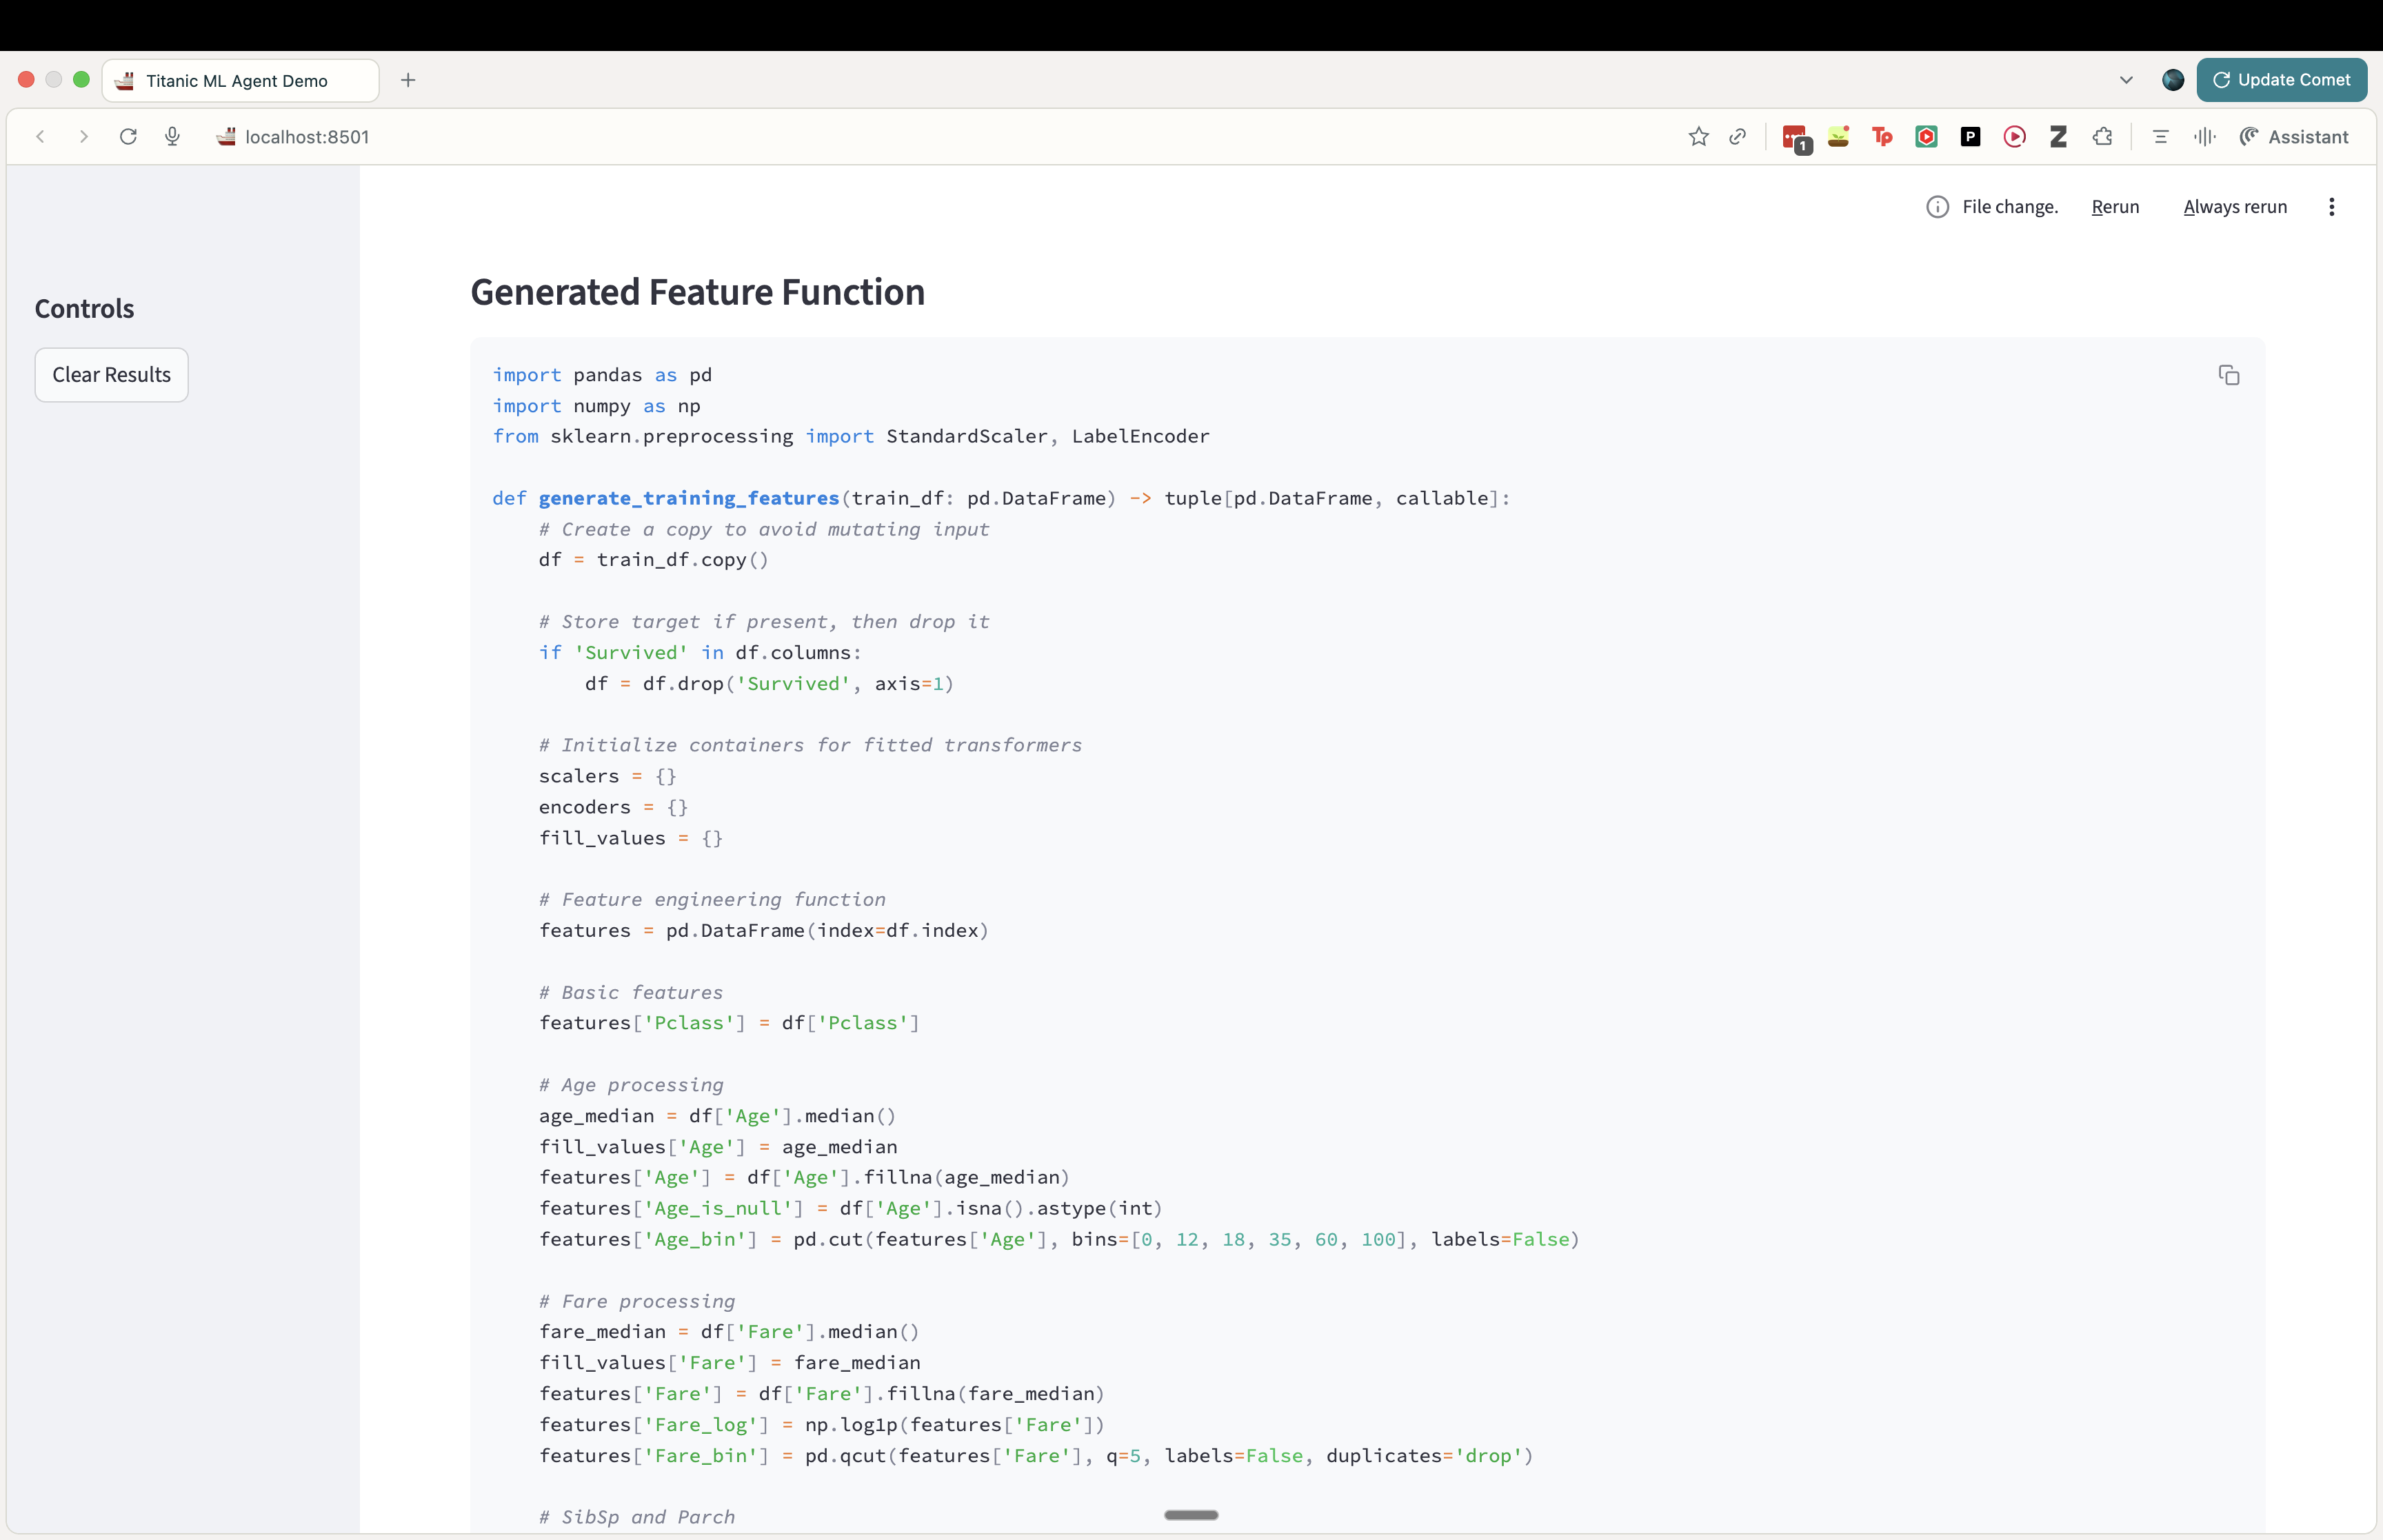Open the tab list chevron dropdown
This screenshot has width=2383, height=1540.
click(2125, 79)
